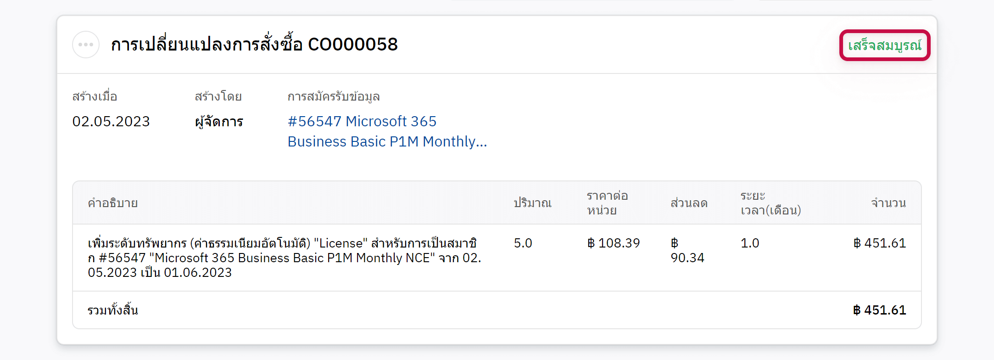The width and height of the screenshot is (994, 360).
Task: Click the รวมทั้งสิ้น total label
Action: coord(113,310)
